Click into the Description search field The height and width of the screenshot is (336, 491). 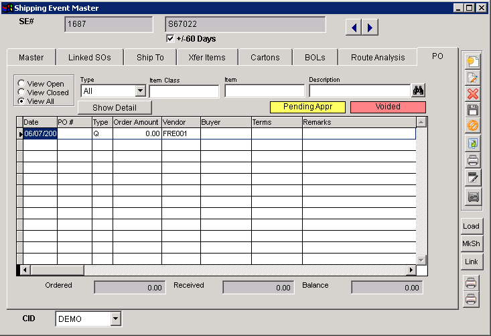358,91
